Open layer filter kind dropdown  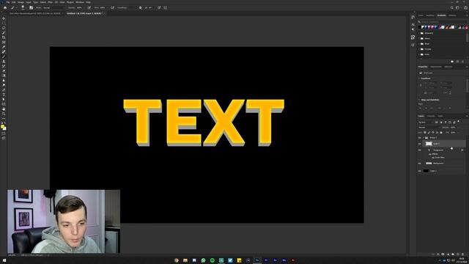pyautogui.click(x=426, y=122)
